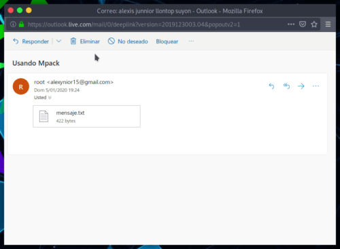Screen dimensions: 340x249
Task: Open the mensaje.txt attachment
Action: 86,116
